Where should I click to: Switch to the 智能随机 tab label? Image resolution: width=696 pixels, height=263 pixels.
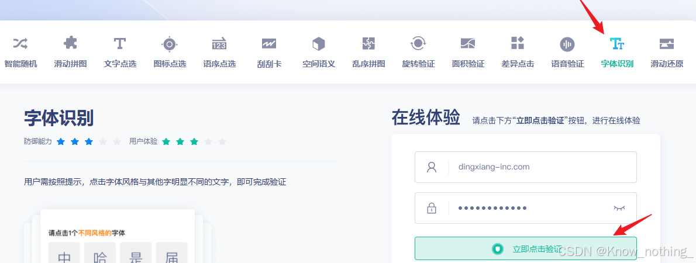coord(20,64)
